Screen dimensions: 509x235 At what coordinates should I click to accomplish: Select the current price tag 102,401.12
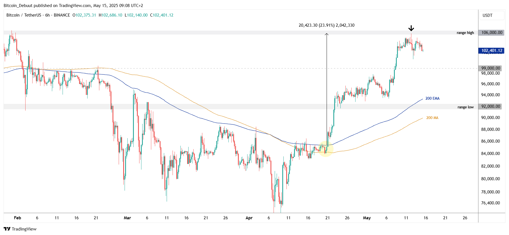(x=492, y=51)
